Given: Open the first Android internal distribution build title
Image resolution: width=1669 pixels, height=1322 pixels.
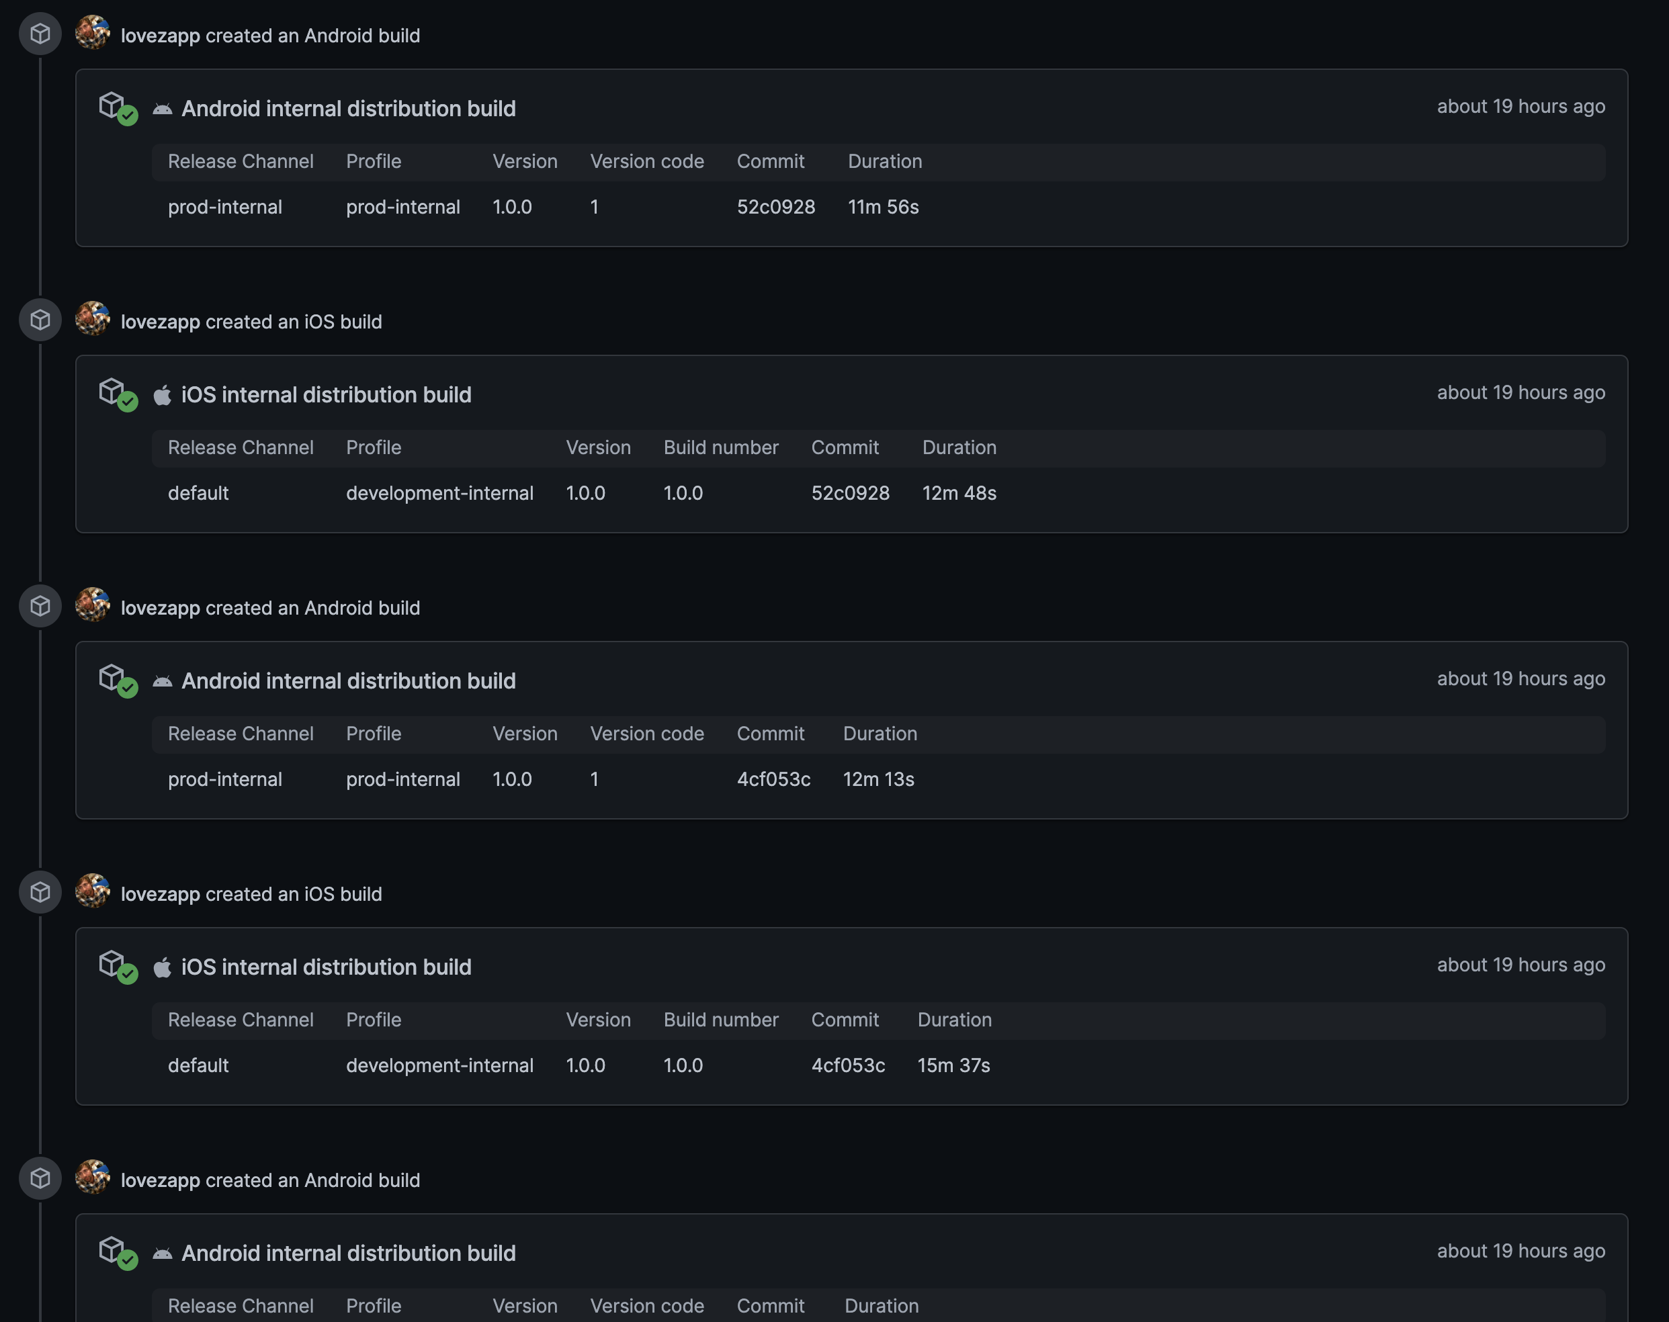Looking at the screenshot, I should (348, 108).
